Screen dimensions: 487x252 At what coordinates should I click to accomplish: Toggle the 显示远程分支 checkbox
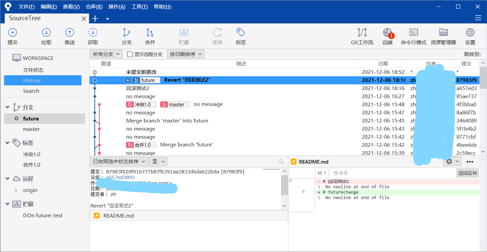[x=130, y=54]
